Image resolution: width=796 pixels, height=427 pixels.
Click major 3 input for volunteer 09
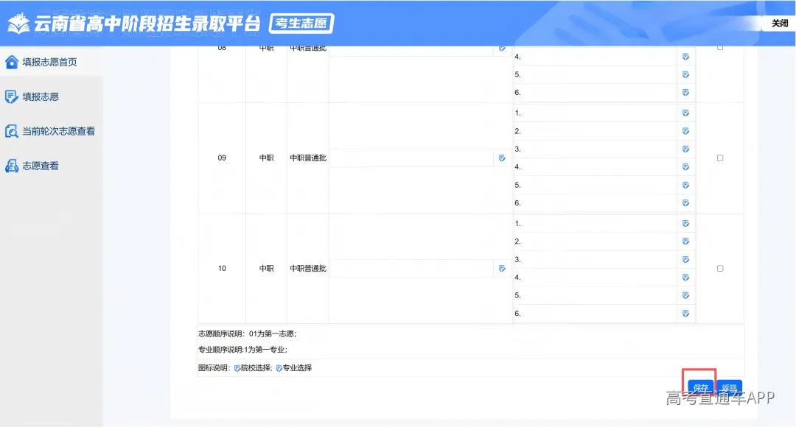coord(595,149)
